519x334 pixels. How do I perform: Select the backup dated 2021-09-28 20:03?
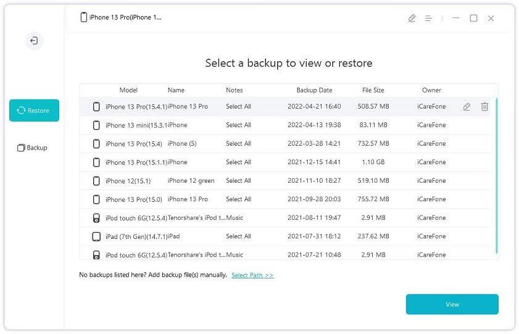click(284, 199)
